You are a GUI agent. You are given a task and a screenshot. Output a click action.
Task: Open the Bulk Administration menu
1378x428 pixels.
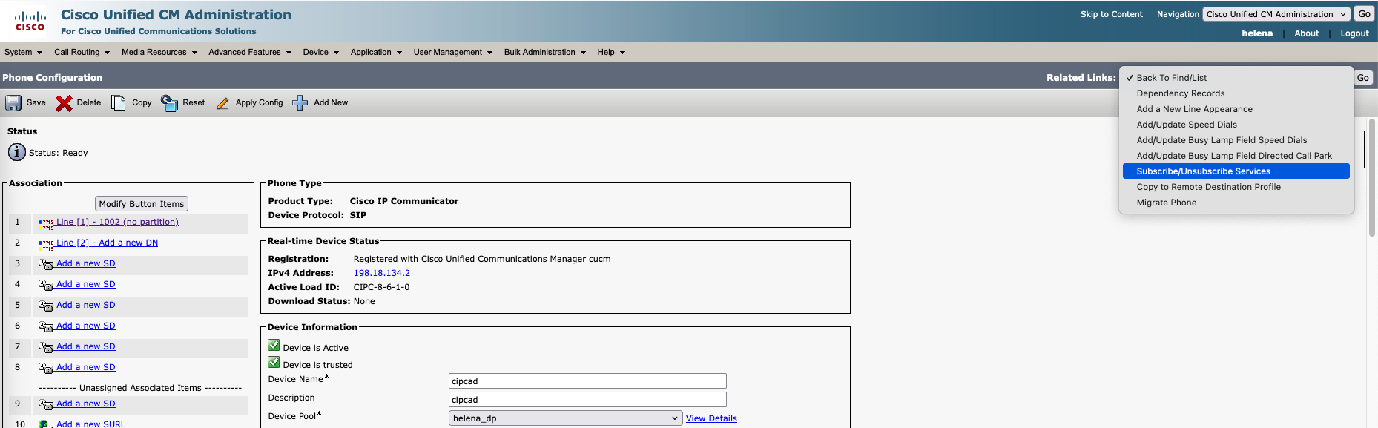(544, 53)
